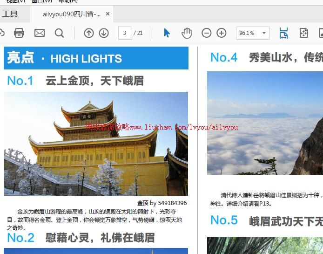Image resolution: width=323 pixels, height=254 pixels.
Task: Click the Print icon in the toolbar
Action: click(x=19, y=33)
